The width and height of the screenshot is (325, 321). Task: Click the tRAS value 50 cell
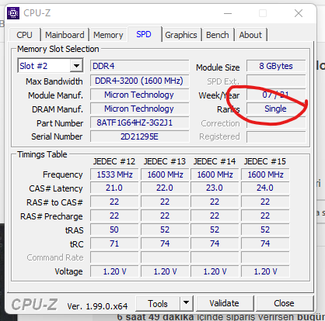tap(114, 230)
